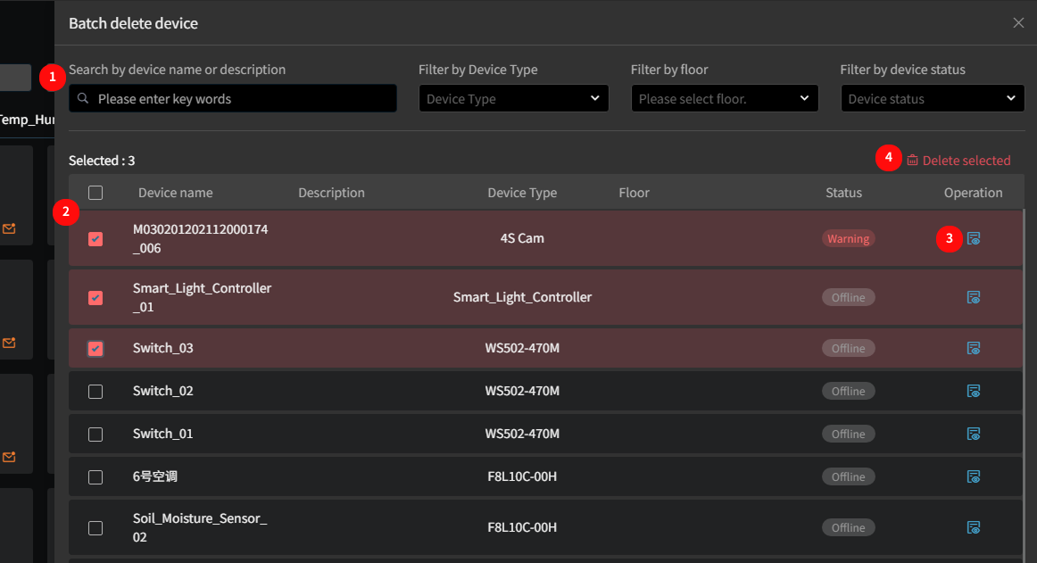Expand the Device Type filter dropdown
The image size is (1037, 563).
pos(513,98)
